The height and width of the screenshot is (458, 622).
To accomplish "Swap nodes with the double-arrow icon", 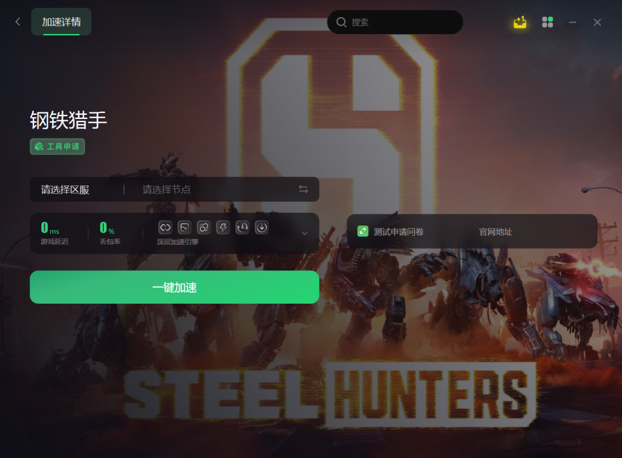I will tap(304, 189).
